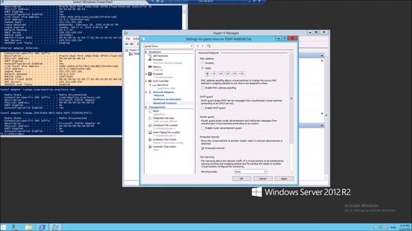
Task: Click the Add Hardware icon
Action: 150,56
